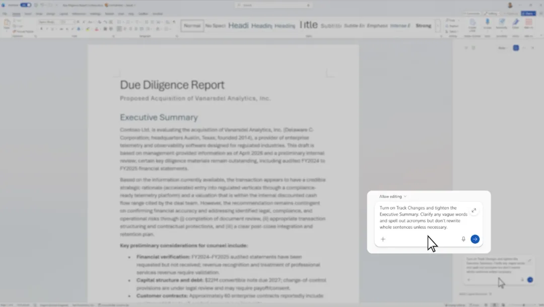Adjust the zoom slider in the status bar

click(x=524, y=305)
